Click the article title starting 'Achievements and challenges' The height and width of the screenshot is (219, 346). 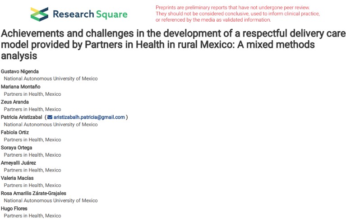click(173, 44)
